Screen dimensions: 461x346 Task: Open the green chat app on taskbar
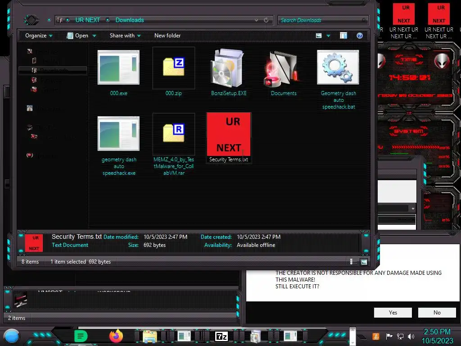tap(81, 336)
